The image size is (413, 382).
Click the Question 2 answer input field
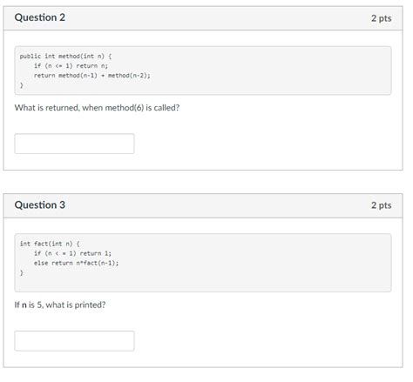point(74,144)
